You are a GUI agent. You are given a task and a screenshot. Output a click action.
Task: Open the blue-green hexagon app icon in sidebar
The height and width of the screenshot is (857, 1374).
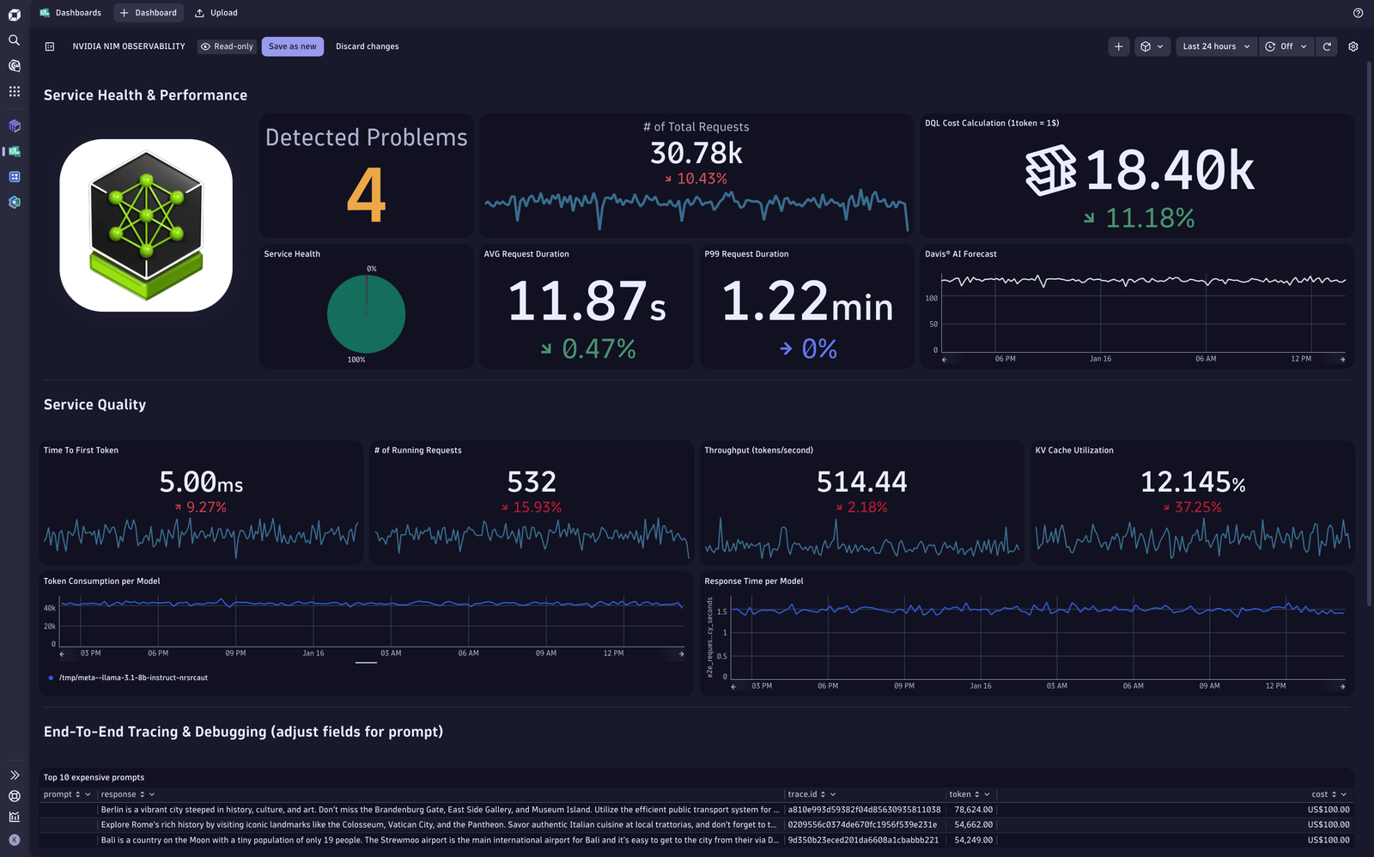[14, 203]
